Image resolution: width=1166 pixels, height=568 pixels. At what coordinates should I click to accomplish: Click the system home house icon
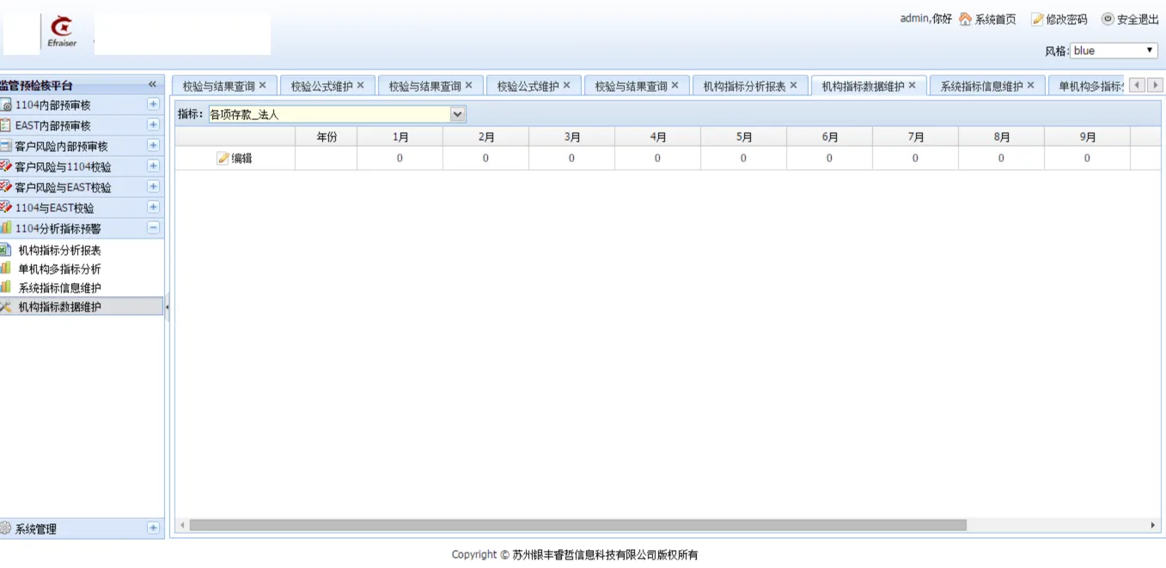point(965,19)
